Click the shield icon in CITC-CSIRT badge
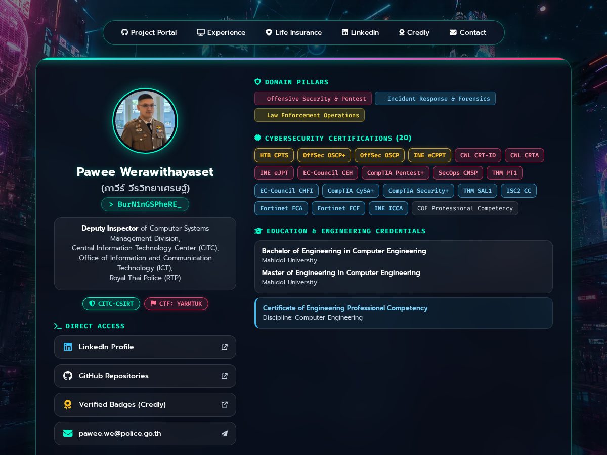607x455 pixels. [92, 304]
